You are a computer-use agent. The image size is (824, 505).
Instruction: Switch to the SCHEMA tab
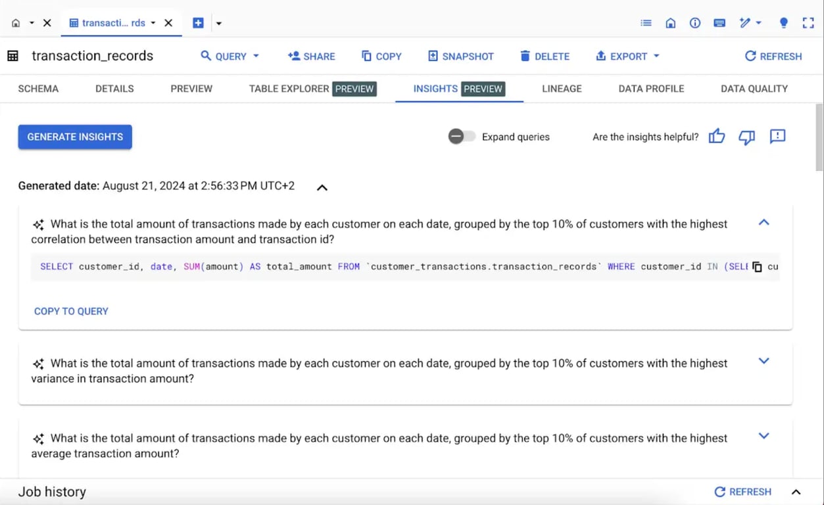38,89
